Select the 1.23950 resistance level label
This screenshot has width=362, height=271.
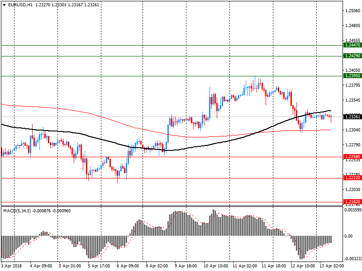point(352,76)
